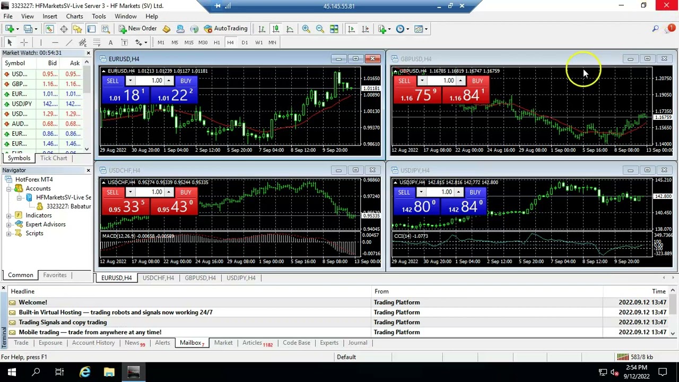679x382 pixels.
Task: Expand the Expert Advisors tree node
Action: (8, 224)
